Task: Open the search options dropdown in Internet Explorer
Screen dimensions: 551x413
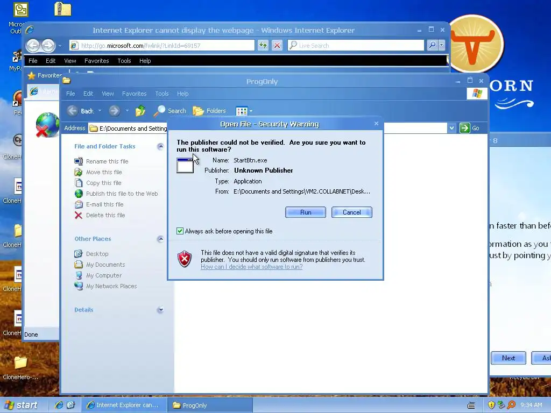Action: pyautogui.click(x=442, y=45)
